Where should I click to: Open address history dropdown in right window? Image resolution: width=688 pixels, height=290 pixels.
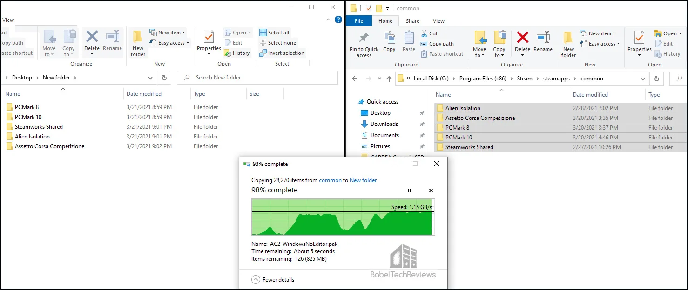(x=642, y=79)
